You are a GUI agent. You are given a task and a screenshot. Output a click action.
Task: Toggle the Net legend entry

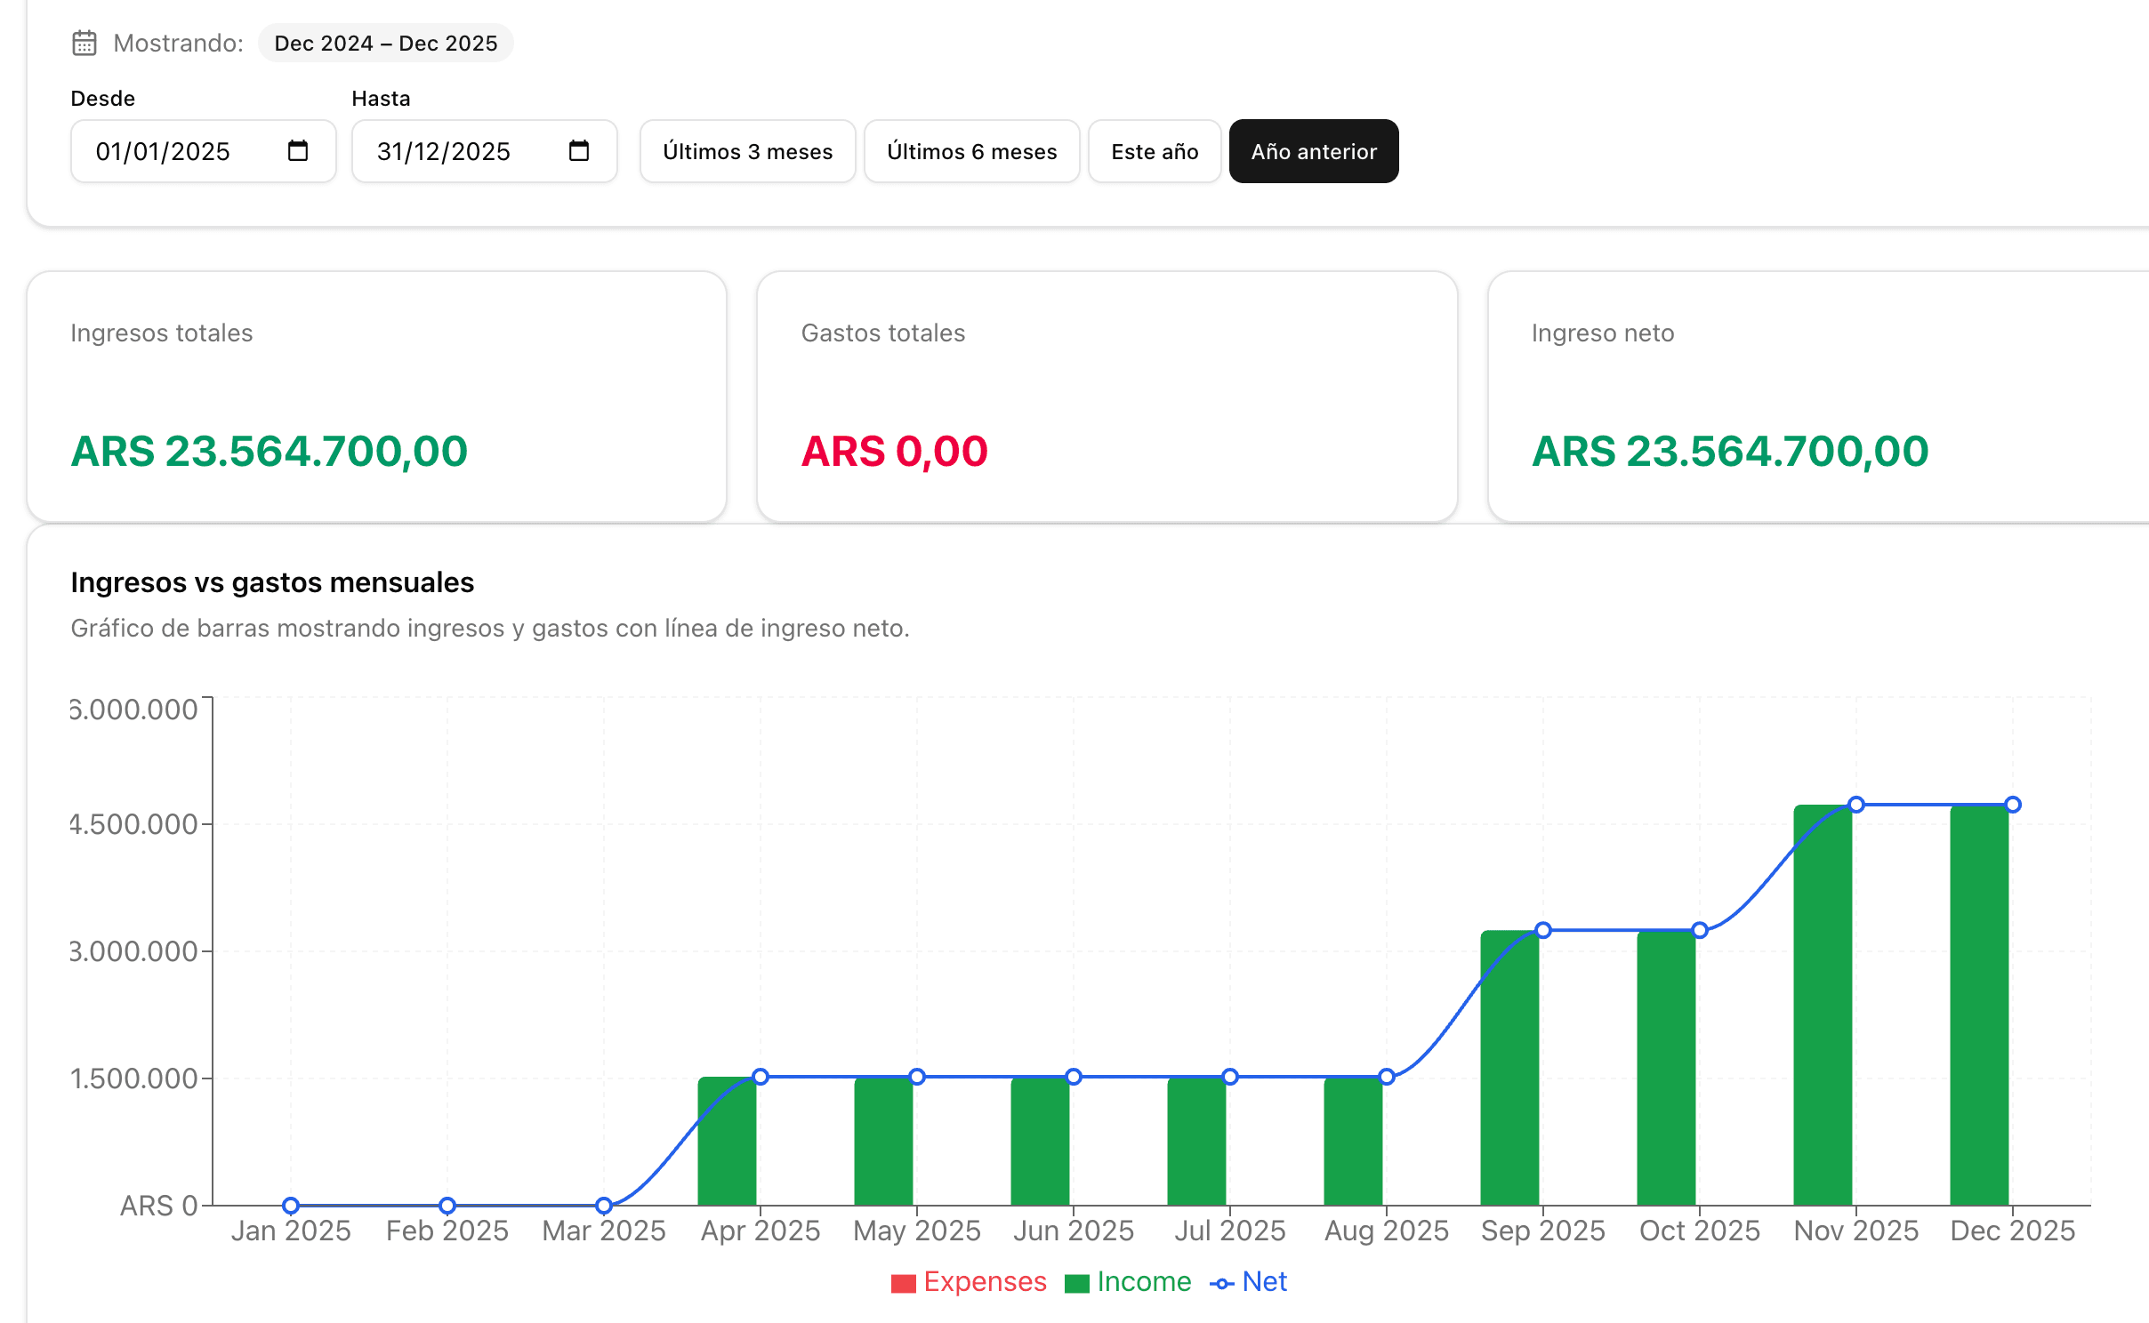(x=1249, y=1281)
